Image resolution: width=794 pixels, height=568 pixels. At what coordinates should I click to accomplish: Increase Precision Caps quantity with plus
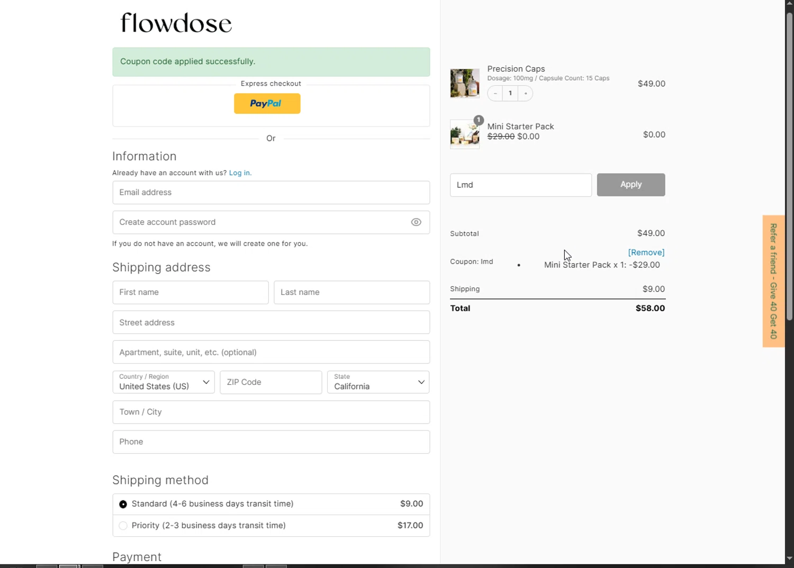(x=526, y=94)
